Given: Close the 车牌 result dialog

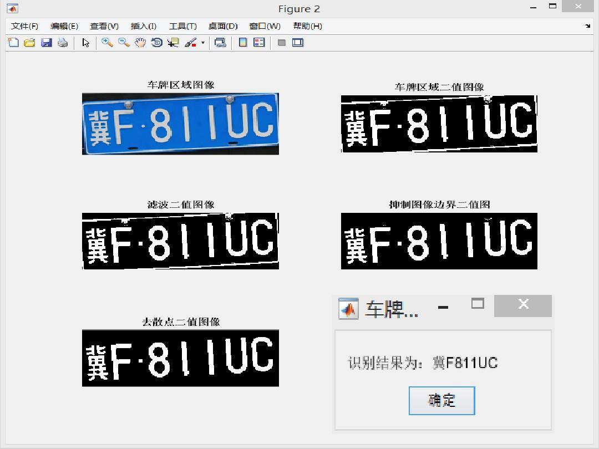Looking at the screenshot, I should 523,305.
